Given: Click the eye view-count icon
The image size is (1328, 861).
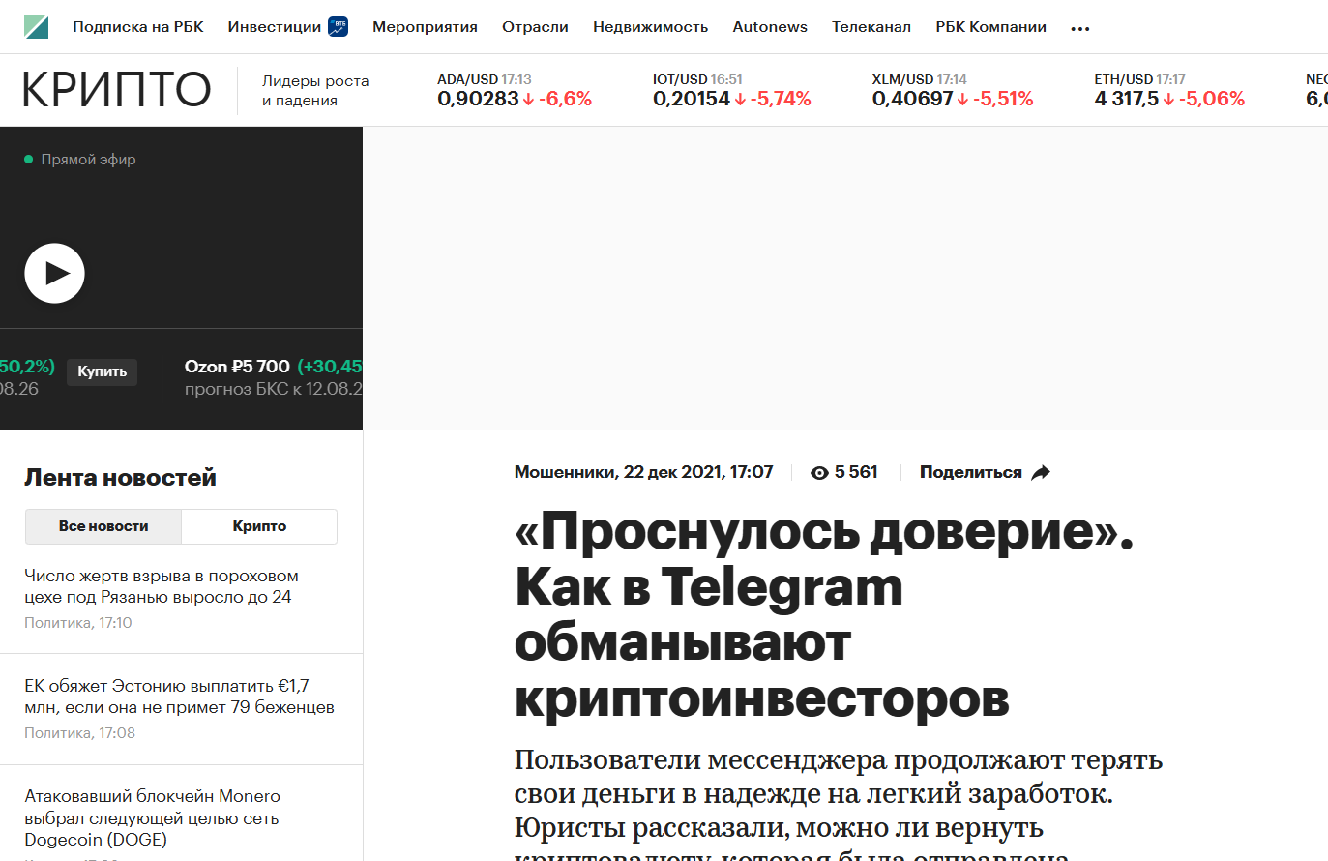Looking at the screenshot, I should click(819, 471).
